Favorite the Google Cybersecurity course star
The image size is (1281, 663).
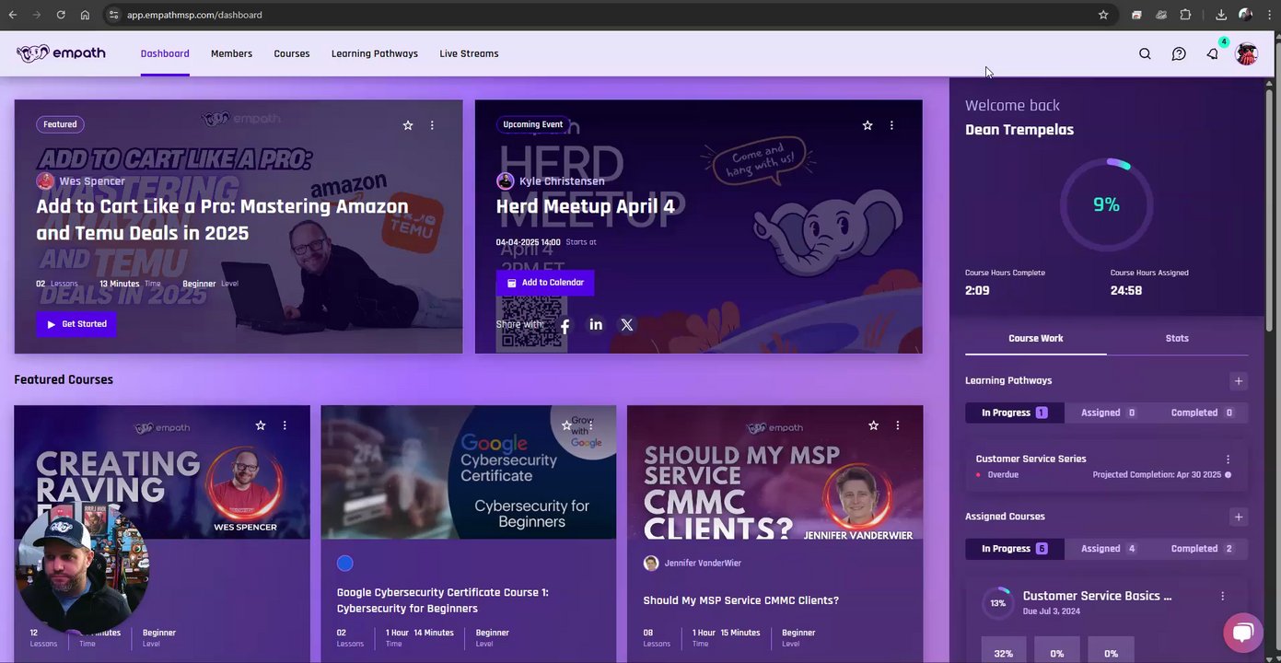pyautogui.click(x=566, y=425)
